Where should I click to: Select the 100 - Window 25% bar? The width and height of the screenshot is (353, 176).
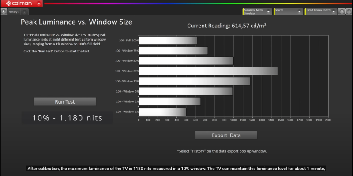pos(208,71)
